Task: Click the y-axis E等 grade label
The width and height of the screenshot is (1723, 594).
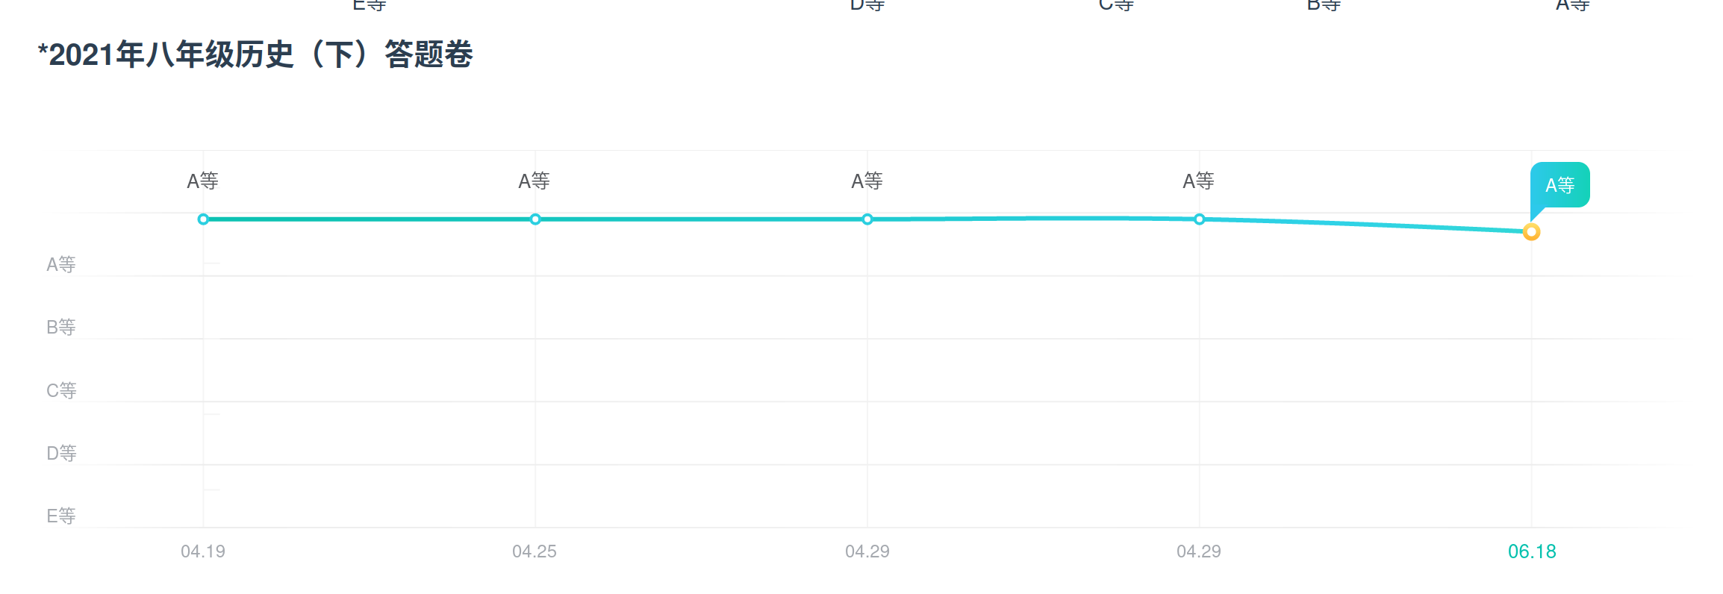Action: coord(61,516)
